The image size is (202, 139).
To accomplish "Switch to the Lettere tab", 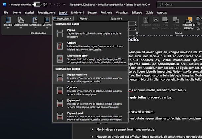I will pos(92,13).
